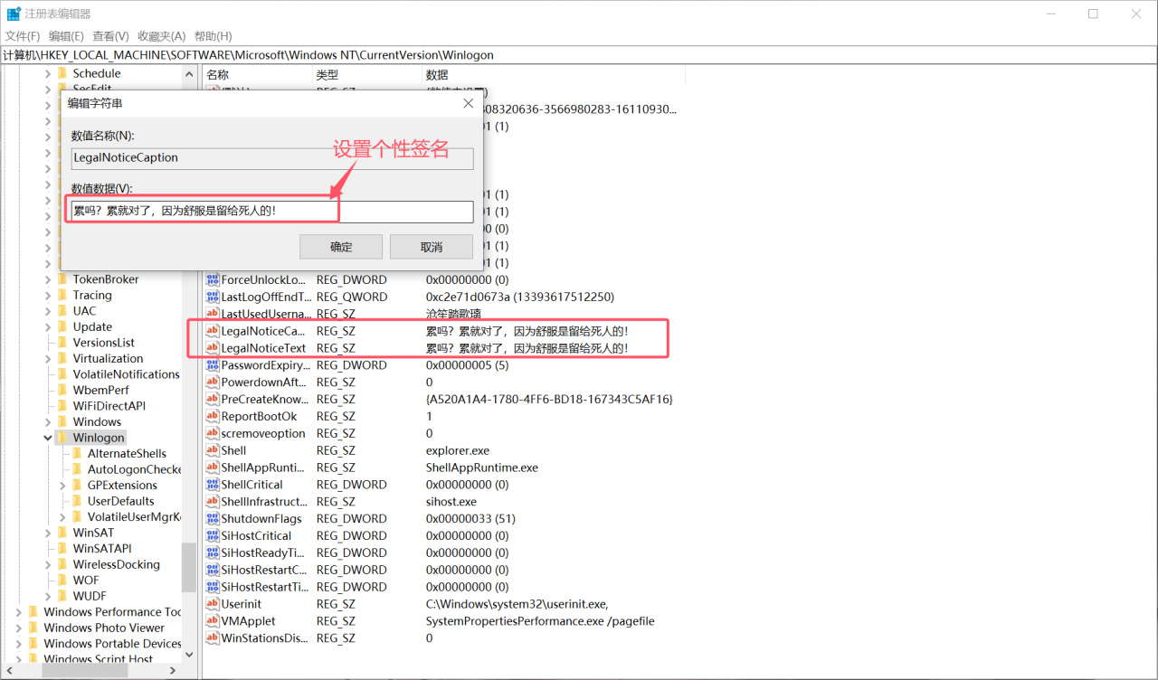The height and width of the screenshot is (680, 1158).
Task: Expand the VolatileUserMgrKey tree node
Action: 62,517
